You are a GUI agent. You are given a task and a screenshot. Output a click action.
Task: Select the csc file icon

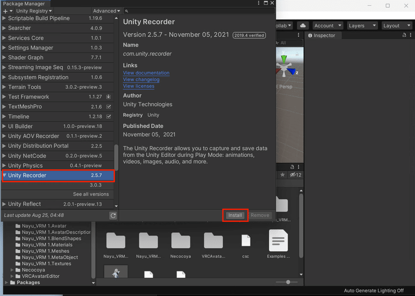[246, 240]
